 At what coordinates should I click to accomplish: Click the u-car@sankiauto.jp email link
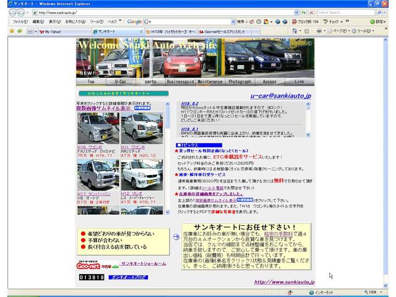tap(281, 96)
